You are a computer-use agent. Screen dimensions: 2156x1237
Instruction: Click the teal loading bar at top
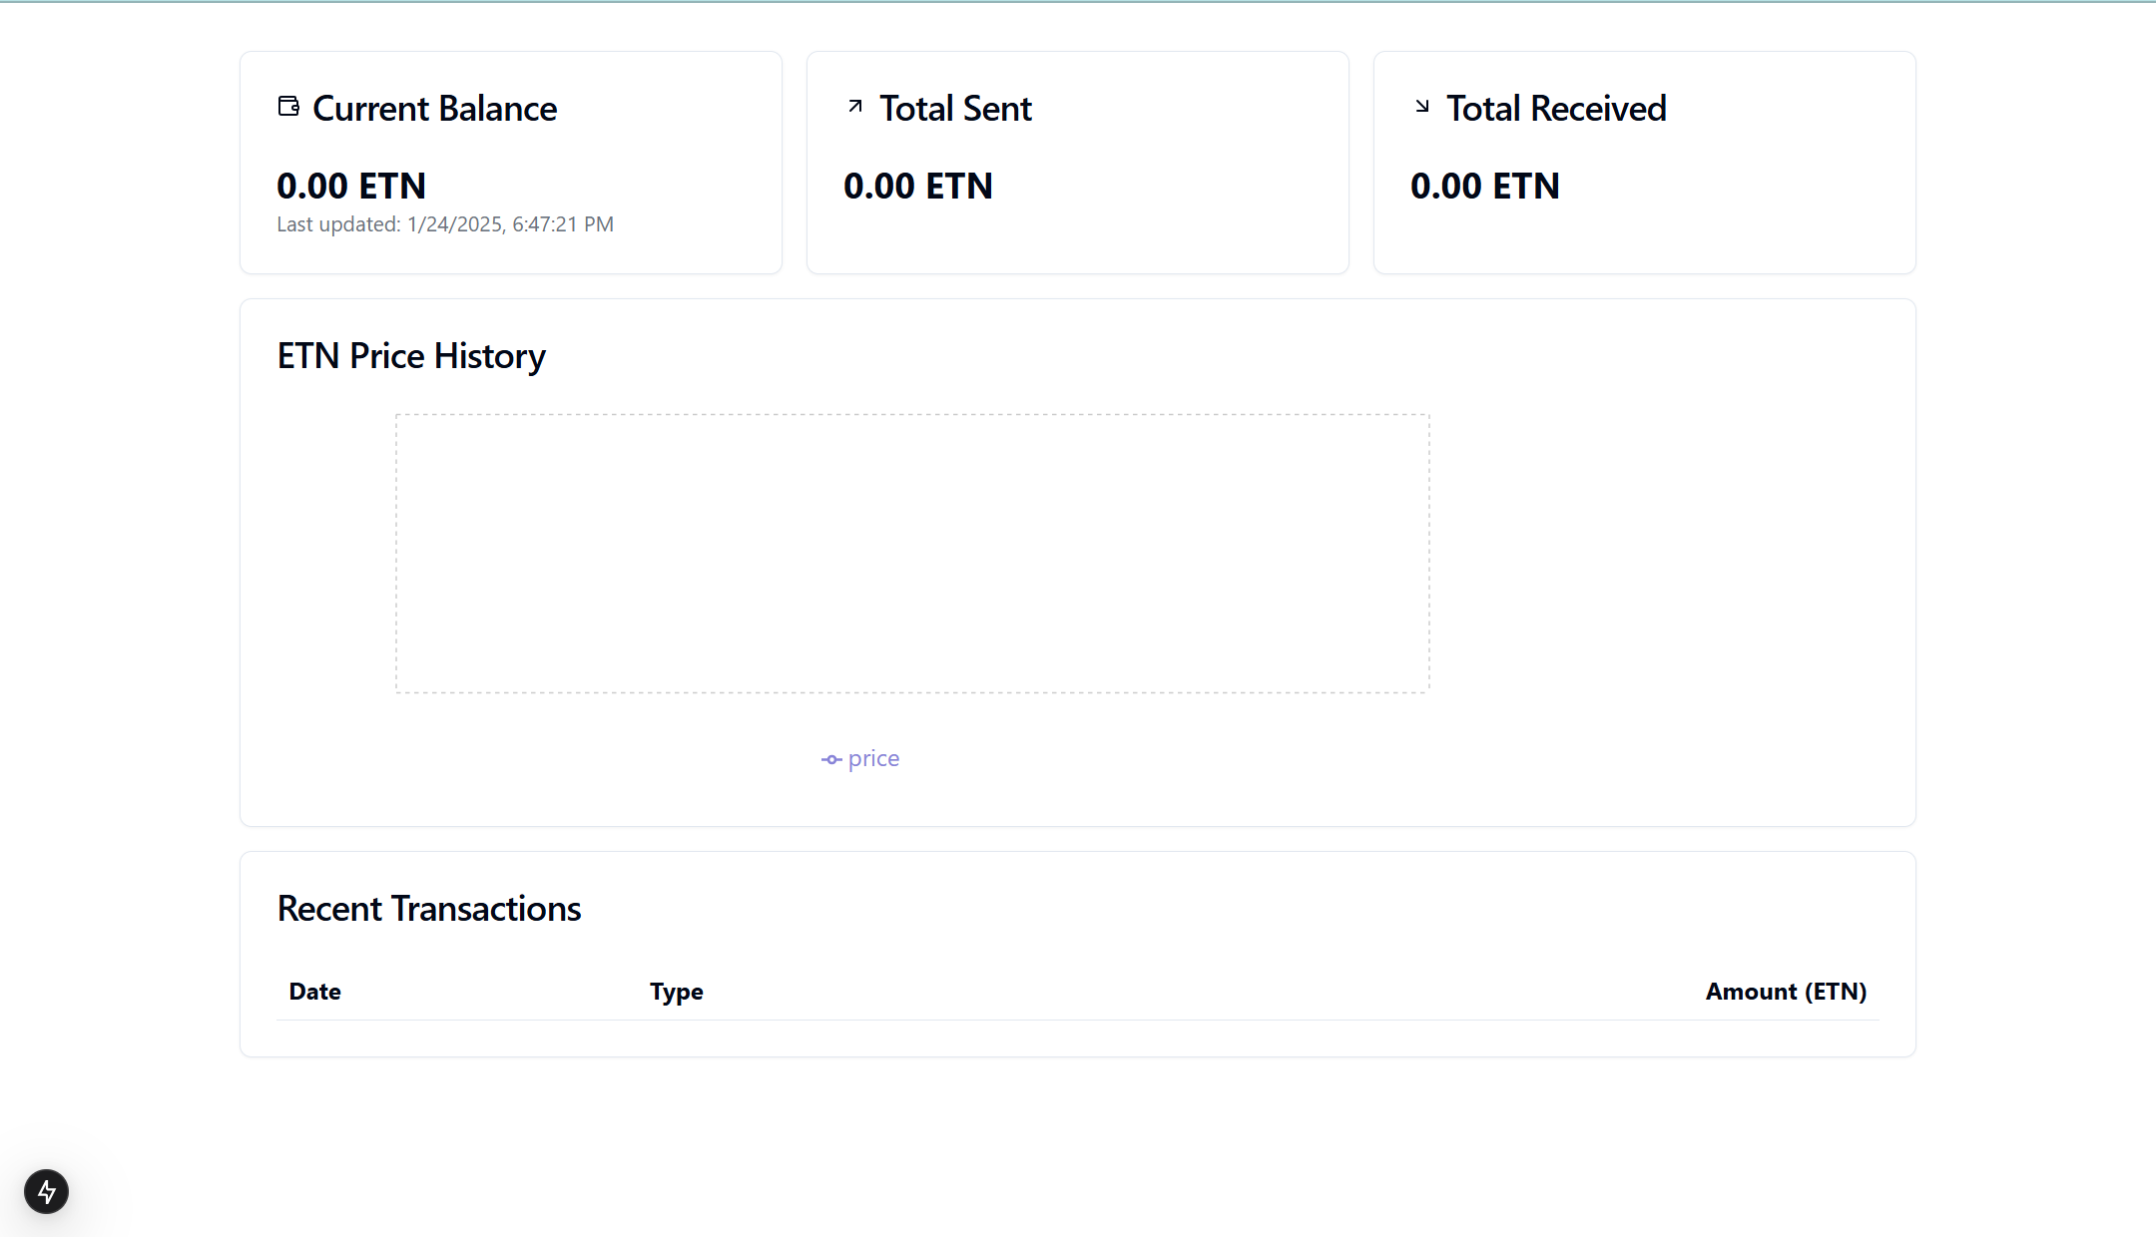[1078, 2]
